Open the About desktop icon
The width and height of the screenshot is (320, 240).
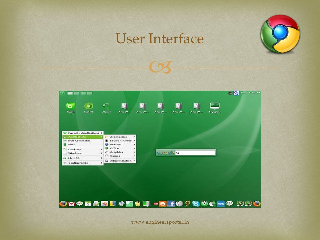pos(106,108)
